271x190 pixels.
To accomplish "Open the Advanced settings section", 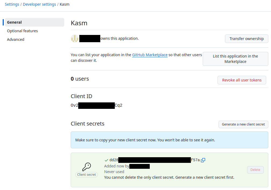I will pyautogui.click(x=16, y=39).
